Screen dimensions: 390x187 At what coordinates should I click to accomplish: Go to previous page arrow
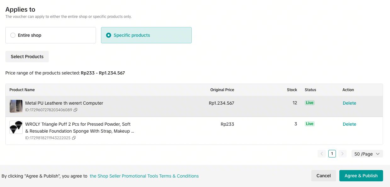[322, 154]
